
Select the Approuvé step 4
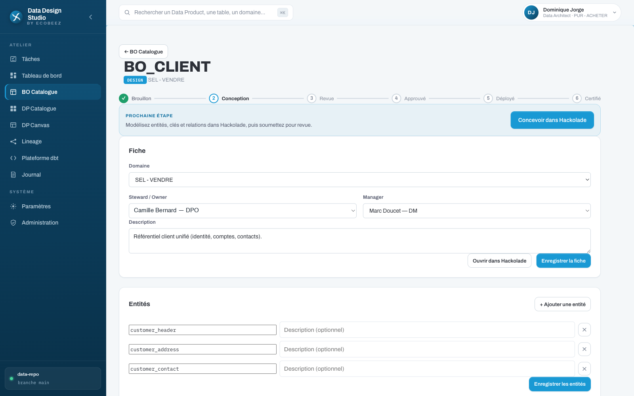[x=409, y=98]
